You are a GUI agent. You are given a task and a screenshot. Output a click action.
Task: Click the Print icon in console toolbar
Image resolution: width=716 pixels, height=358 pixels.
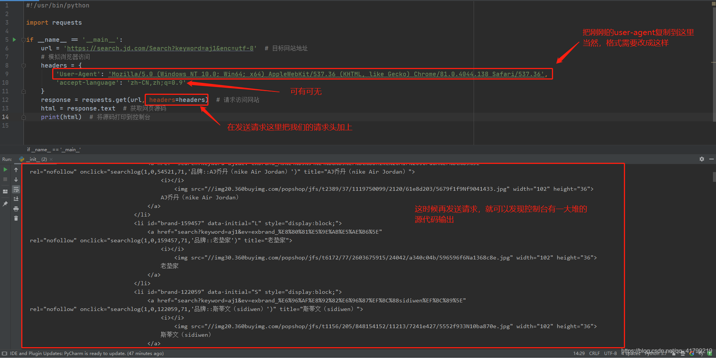point(16,209)
